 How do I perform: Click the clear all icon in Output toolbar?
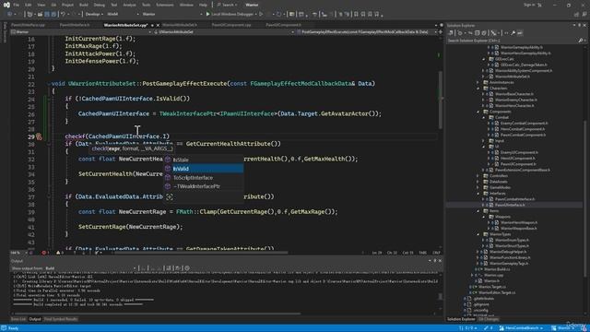169,268
